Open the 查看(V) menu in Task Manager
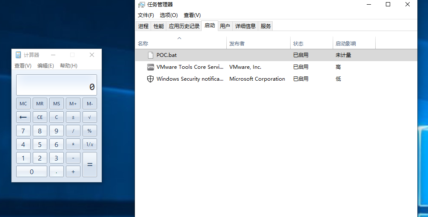Image resolution: width=428 pixels, height=217 pixels. click(x=192, y=15)
